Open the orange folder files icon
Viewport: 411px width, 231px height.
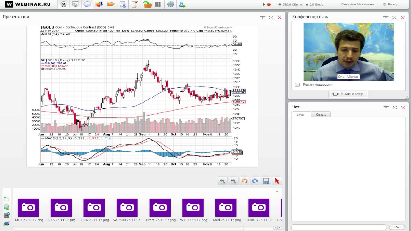pyautogui.click(x=111, y=4)
